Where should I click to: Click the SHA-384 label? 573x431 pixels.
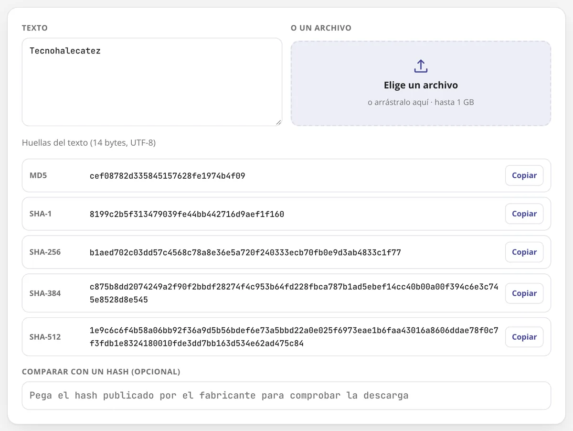(x=45, y=293)
